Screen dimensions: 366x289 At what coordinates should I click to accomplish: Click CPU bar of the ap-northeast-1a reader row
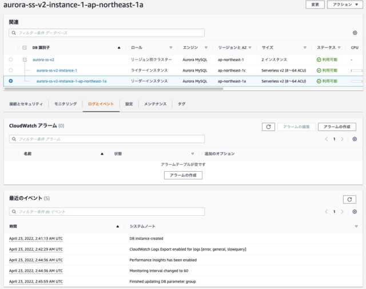357,81
